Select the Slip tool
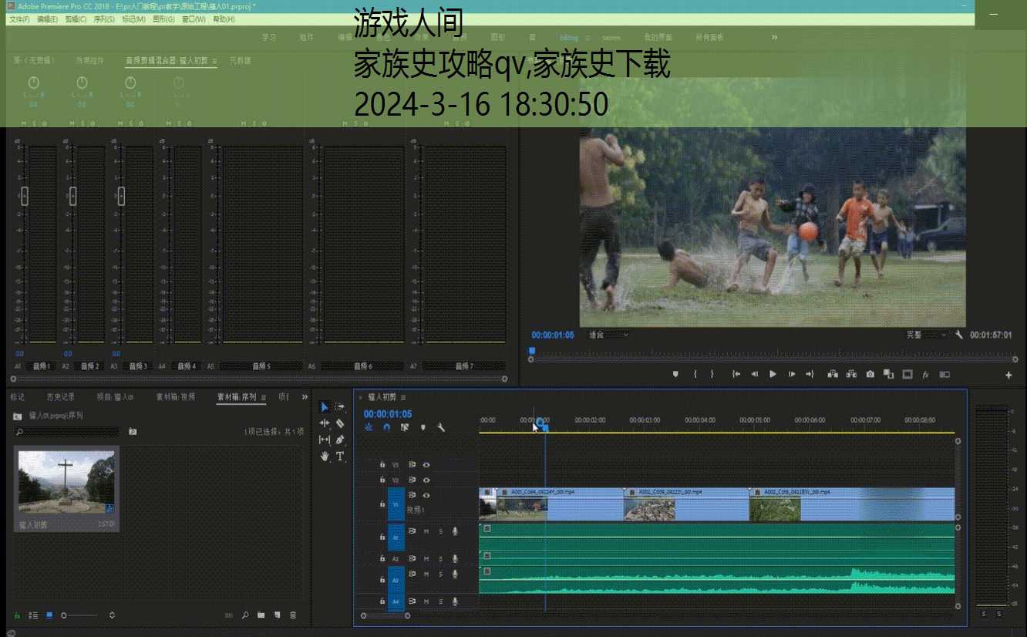This screenshot has width=1027, height=637. point(325,440)
